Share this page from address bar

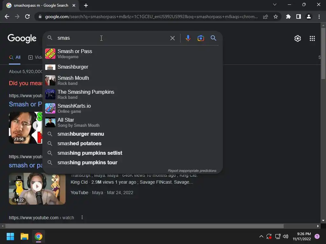pyautogui.click(x=266, y=17)
